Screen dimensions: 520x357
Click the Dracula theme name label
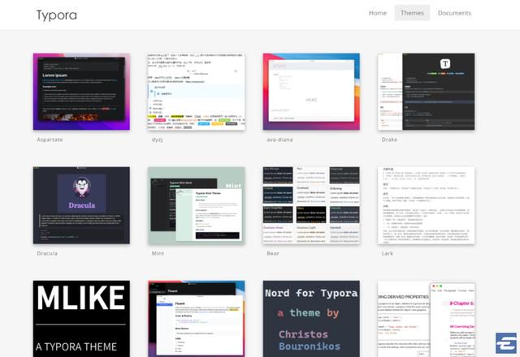coord(47,253)
